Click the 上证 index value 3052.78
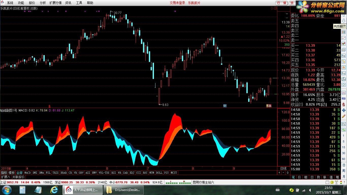 coord(12,182)
